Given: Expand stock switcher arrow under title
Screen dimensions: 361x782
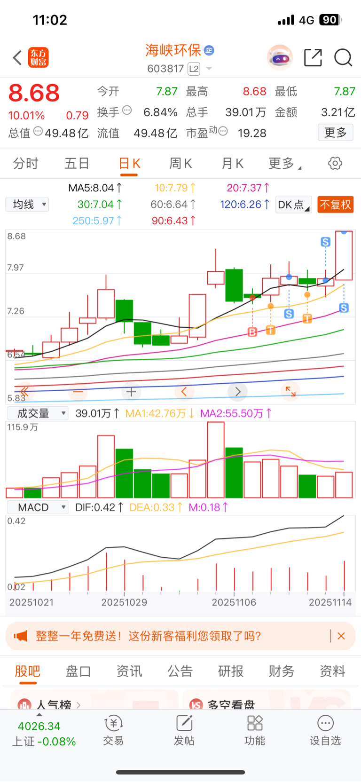Looking at the screenshot, I should point(209,69).
